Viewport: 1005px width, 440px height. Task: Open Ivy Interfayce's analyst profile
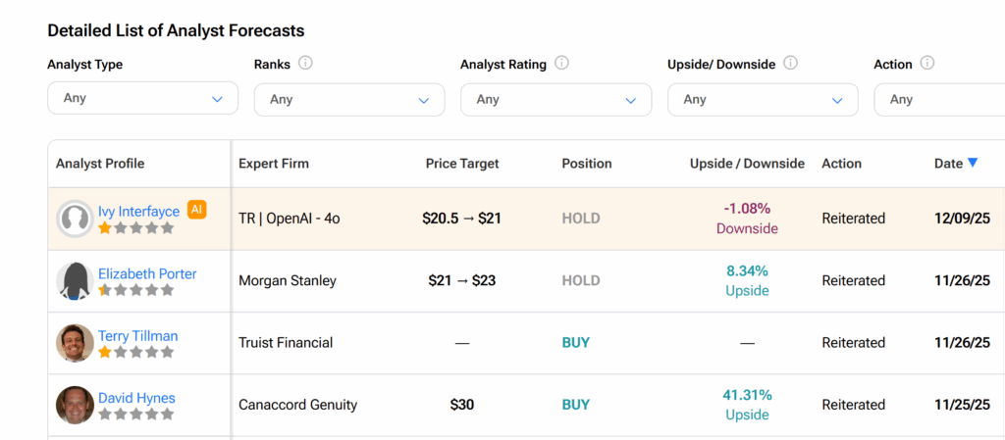coord(138,212)
